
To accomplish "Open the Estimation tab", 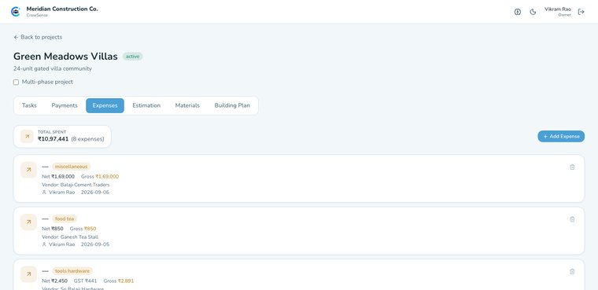I will 146,105.
